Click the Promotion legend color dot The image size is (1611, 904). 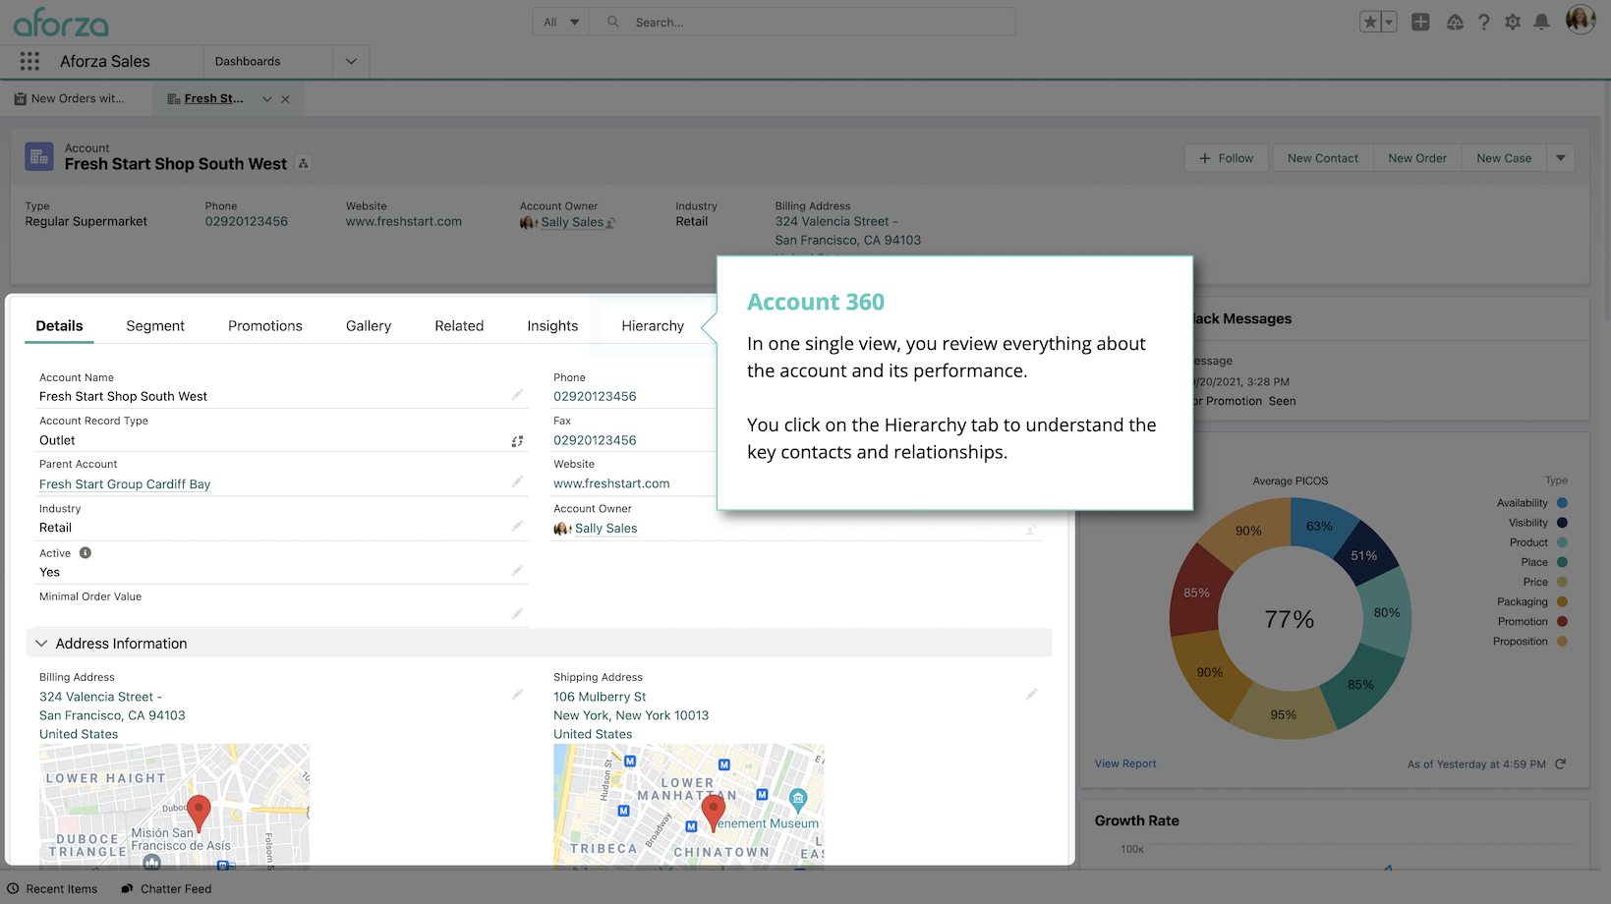1562,621
